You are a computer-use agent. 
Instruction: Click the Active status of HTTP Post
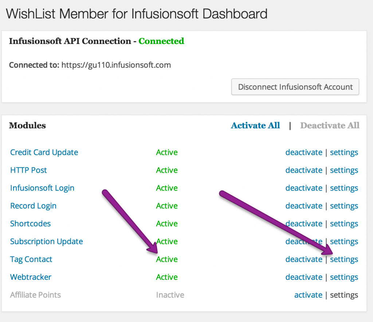pyautogui.click(x=167, y=170)
